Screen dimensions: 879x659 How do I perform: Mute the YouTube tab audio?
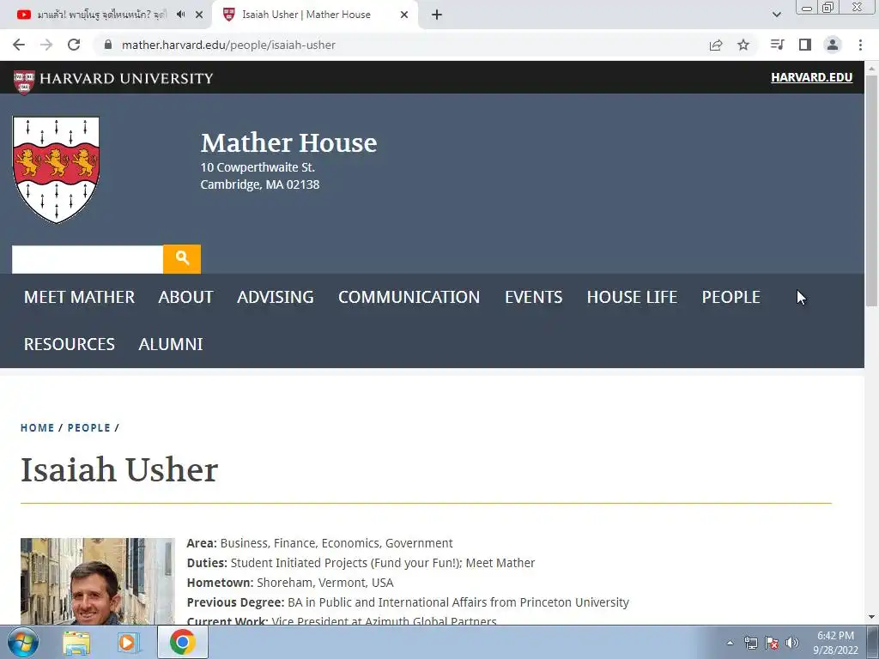click(180, 15)
